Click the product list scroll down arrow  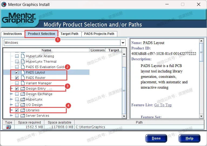(124, 116)
